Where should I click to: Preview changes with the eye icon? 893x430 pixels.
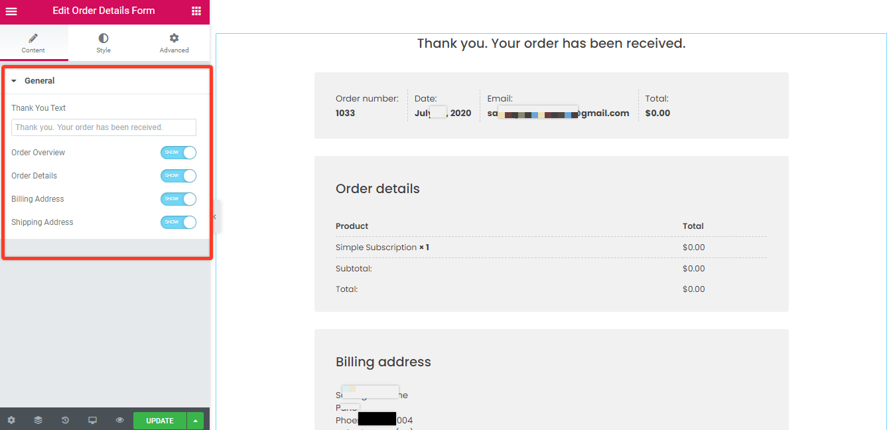coord(119,420)
